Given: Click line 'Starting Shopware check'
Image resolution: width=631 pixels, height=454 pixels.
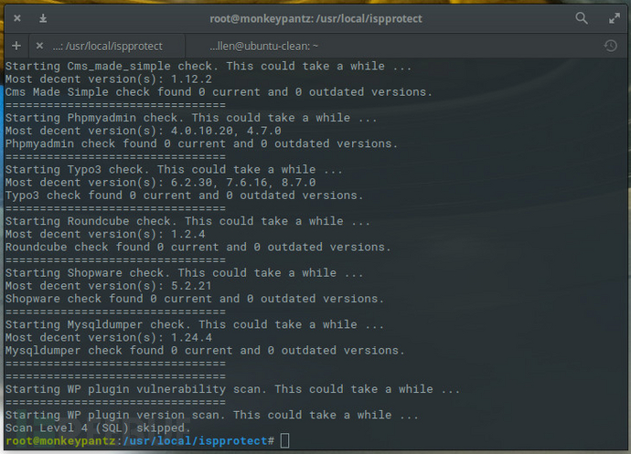Looking at the screenshot, I should [x=185, y=272].
